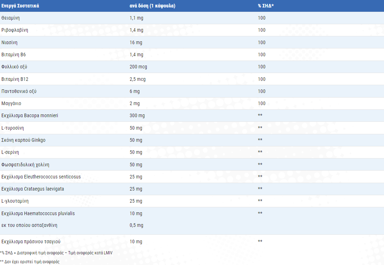Select the Θειαμίνη ingredient name
The height and width of the screenshot is (265, 384).
[x=11, y=18]
